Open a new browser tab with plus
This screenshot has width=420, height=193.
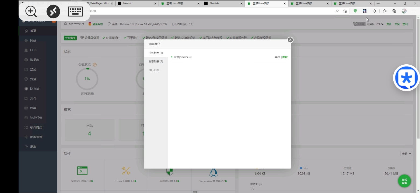coord(378,3)
